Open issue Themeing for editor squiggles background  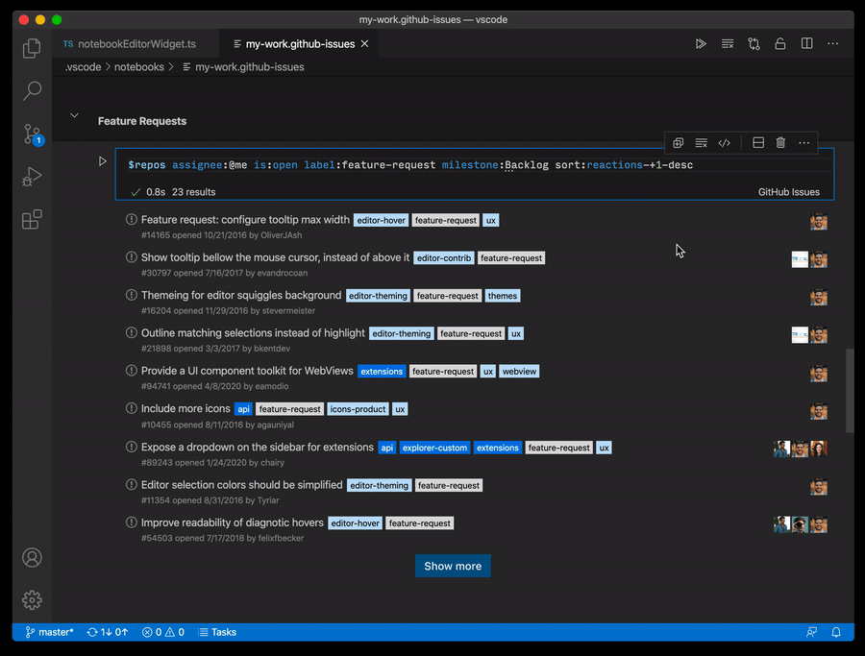click(241, 296)
